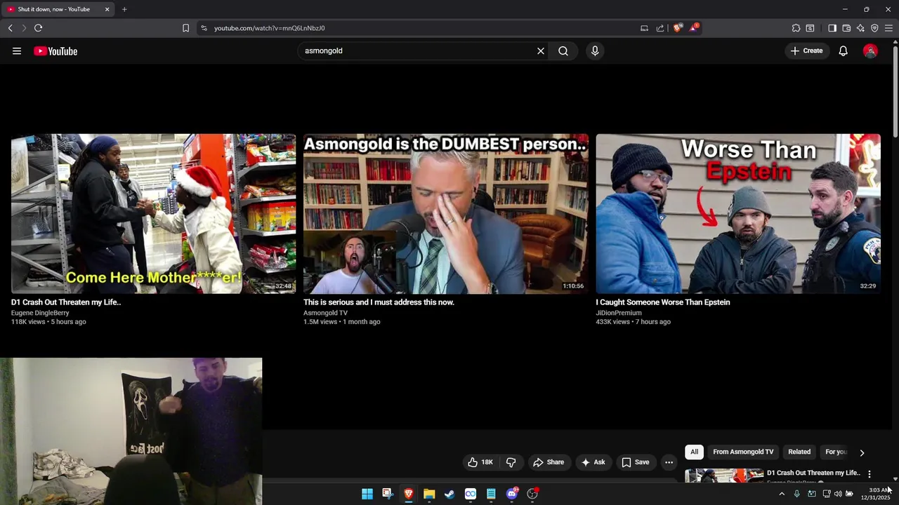Play D1 Crash Out Threaten my Life thumbnail
Screen dimensions: 899x505
point(153,214)
